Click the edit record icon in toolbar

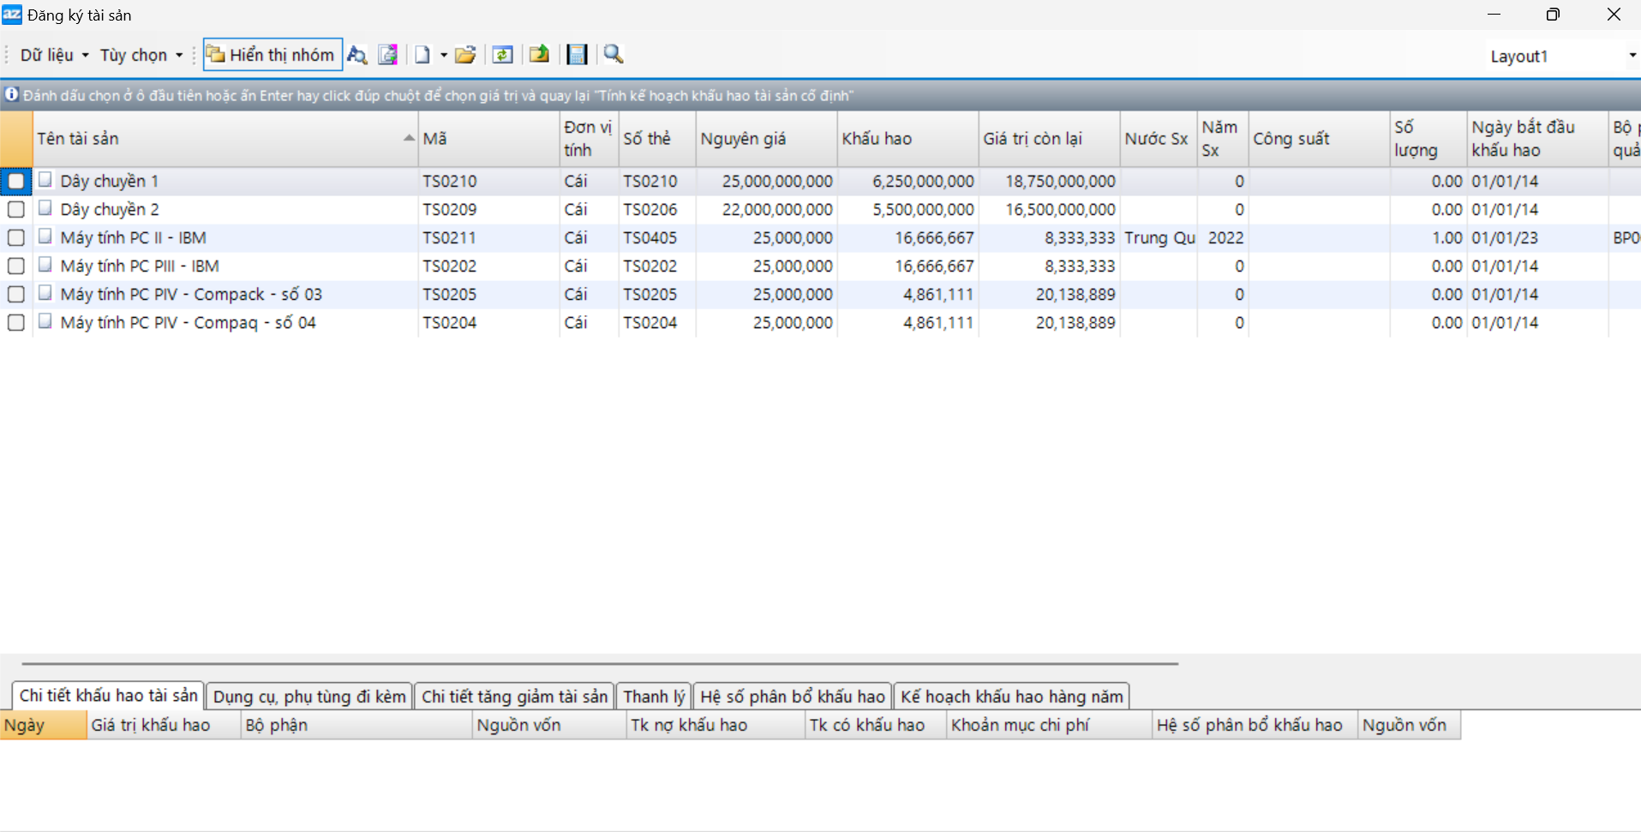(388, 55)
